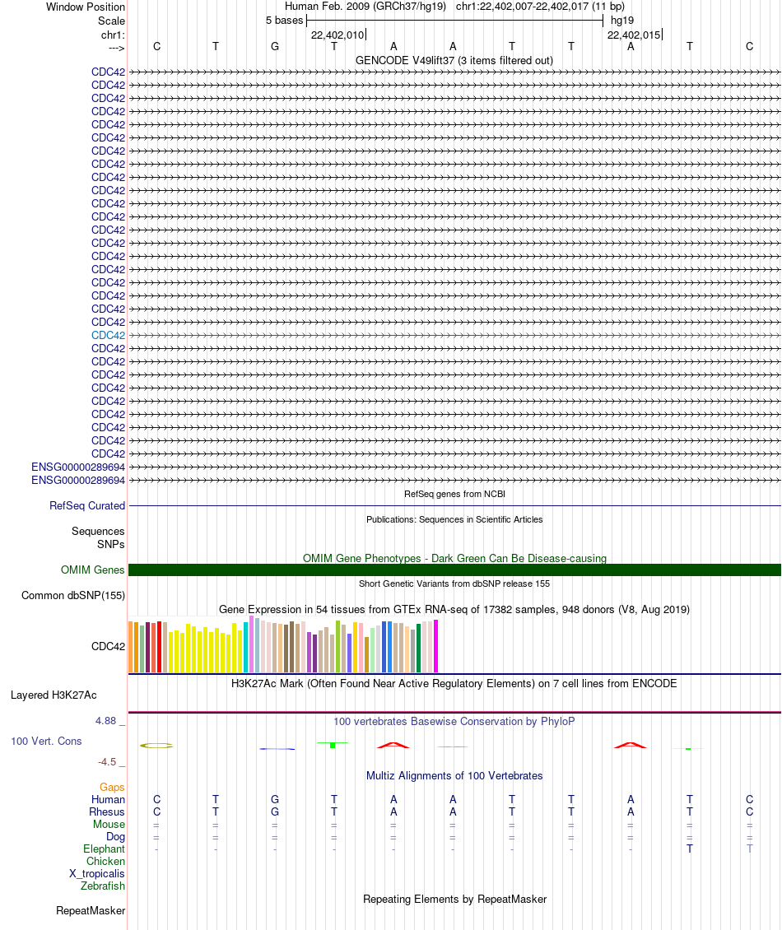Click the G base in Human alignment row
The width and height of the screenshot is (782, 930).
[275, 799]
